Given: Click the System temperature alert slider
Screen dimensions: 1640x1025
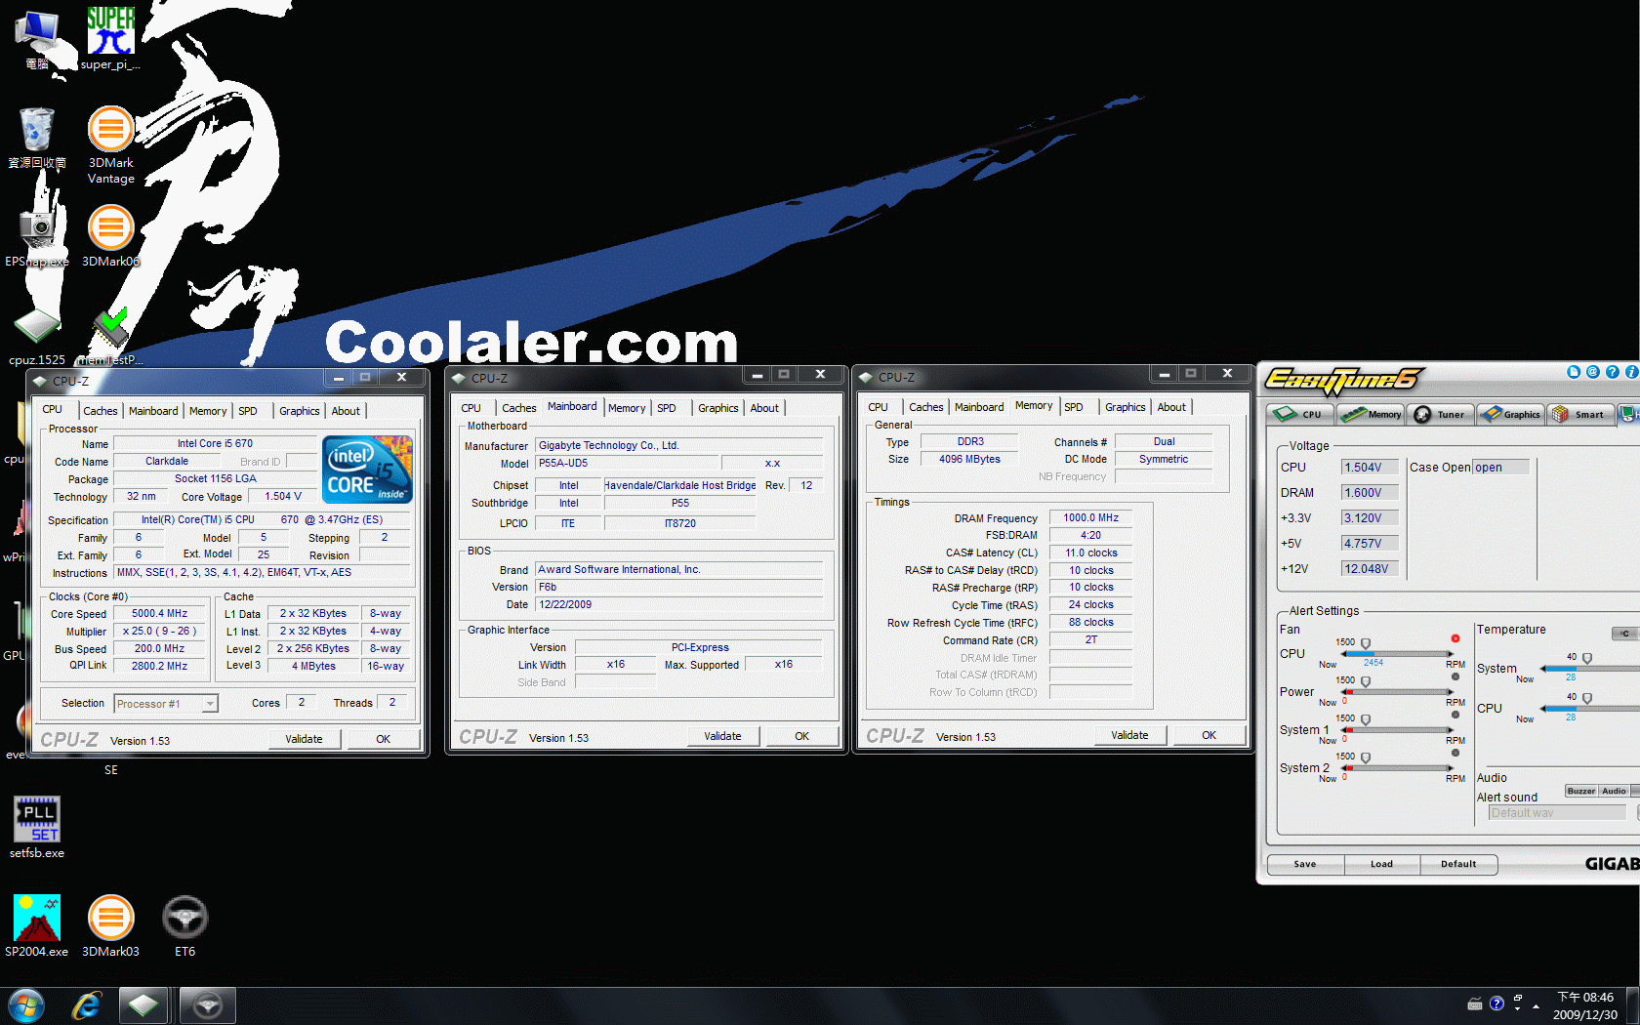Looking at the screenshot, I should (1587, 659).
